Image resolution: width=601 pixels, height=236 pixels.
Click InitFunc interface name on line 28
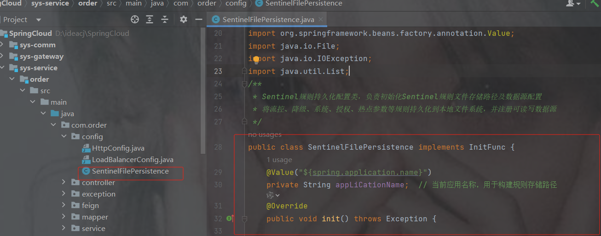(x=487, y=147)
